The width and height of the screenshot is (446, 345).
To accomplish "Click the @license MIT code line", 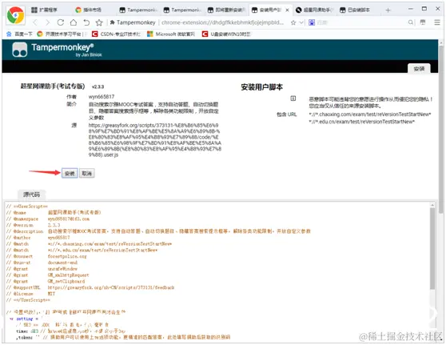I will [x=30, y=294].
